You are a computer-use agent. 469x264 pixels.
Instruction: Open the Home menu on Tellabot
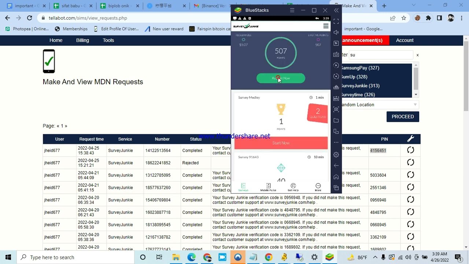pos(56,40)
